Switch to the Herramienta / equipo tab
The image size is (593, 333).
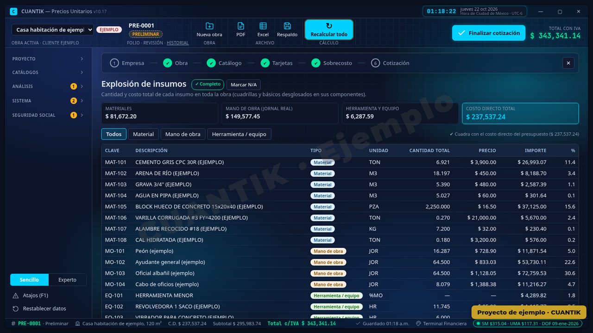[239, 134]
